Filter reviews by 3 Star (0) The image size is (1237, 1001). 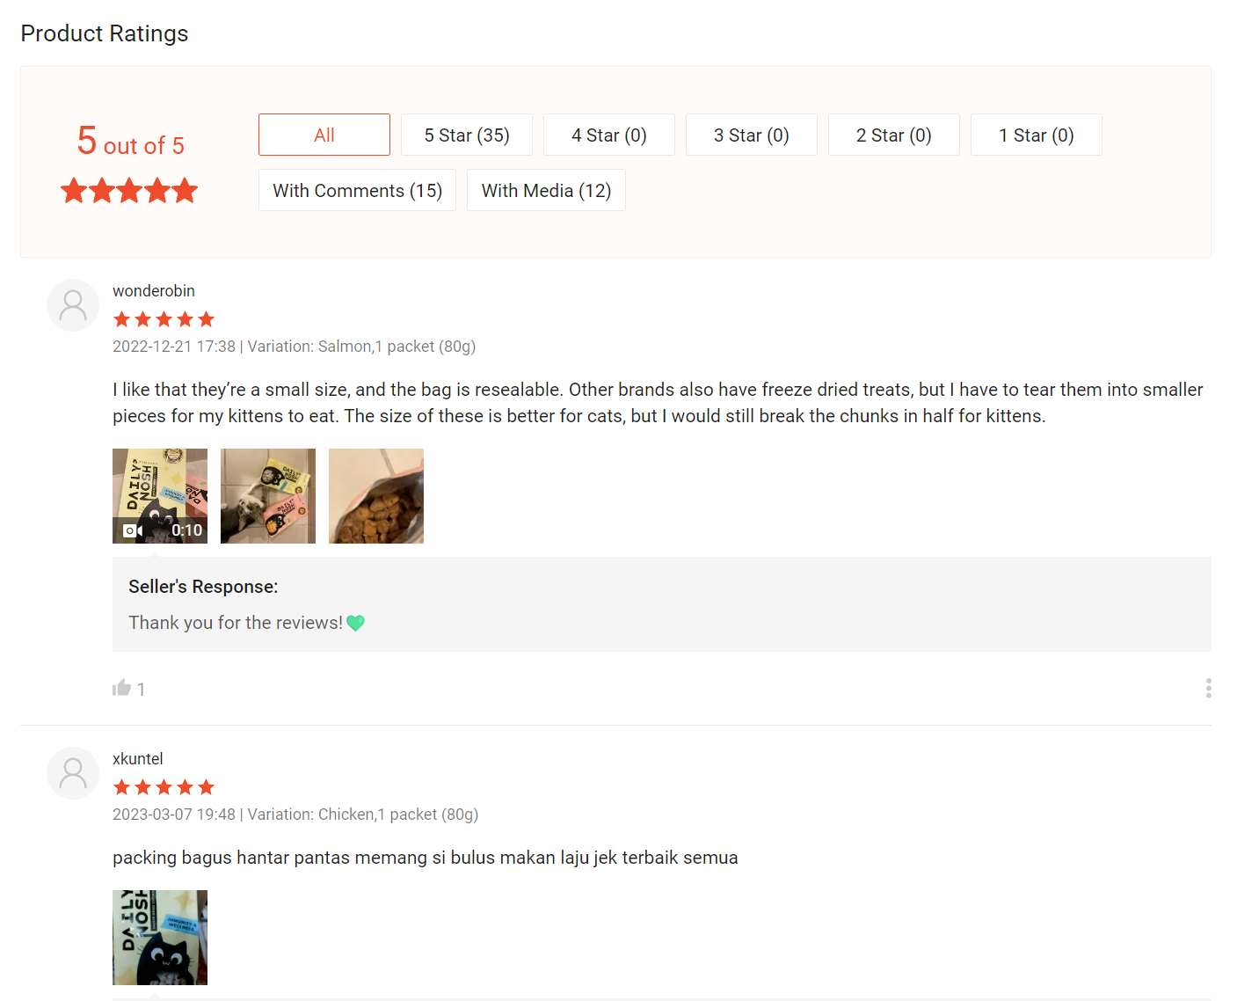752,135
